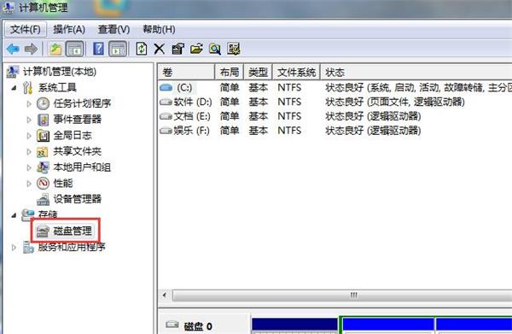
Task: Click the Forward arrow toolbar icon
Action: 31,50
